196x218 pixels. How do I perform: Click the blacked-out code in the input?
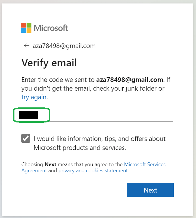tap(28, 115)
